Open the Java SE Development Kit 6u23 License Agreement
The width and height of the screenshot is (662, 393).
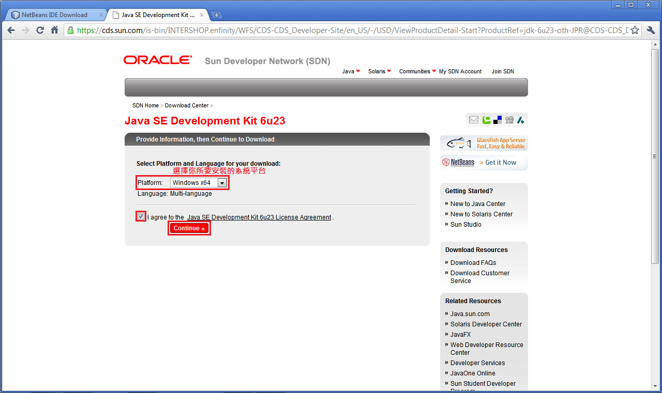(x=259, y=217)
